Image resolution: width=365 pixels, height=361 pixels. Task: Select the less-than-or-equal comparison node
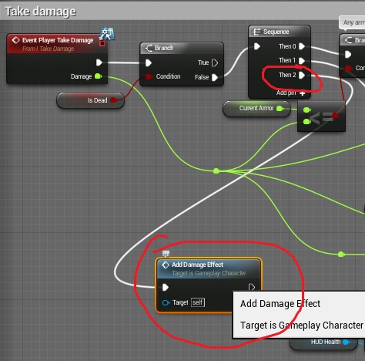click(x=321, y=116)
